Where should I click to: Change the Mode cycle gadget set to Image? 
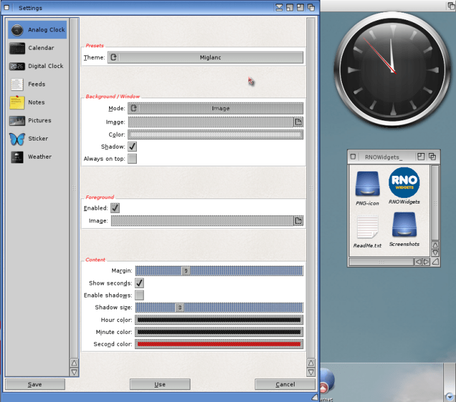pyautogui.click(x=215, y=108)
